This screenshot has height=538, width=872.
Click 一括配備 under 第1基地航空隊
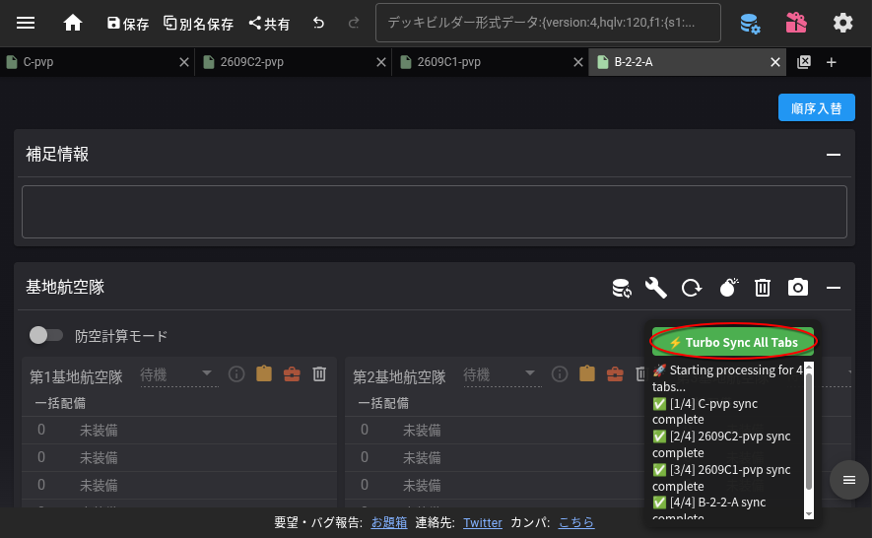pyautogui.click(x=60, y=403)
